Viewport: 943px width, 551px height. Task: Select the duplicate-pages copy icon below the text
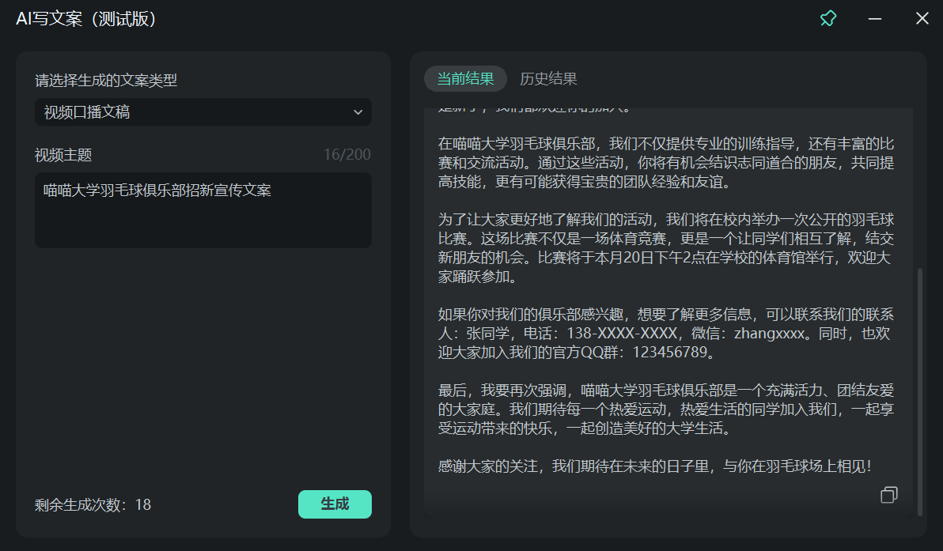click(x=888, y=495)
